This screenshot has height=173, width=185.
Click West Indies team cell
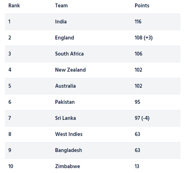click(69, 134)
